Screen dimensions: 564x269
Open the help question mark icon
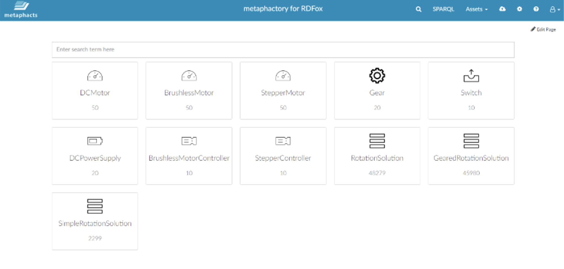(536, 9)
